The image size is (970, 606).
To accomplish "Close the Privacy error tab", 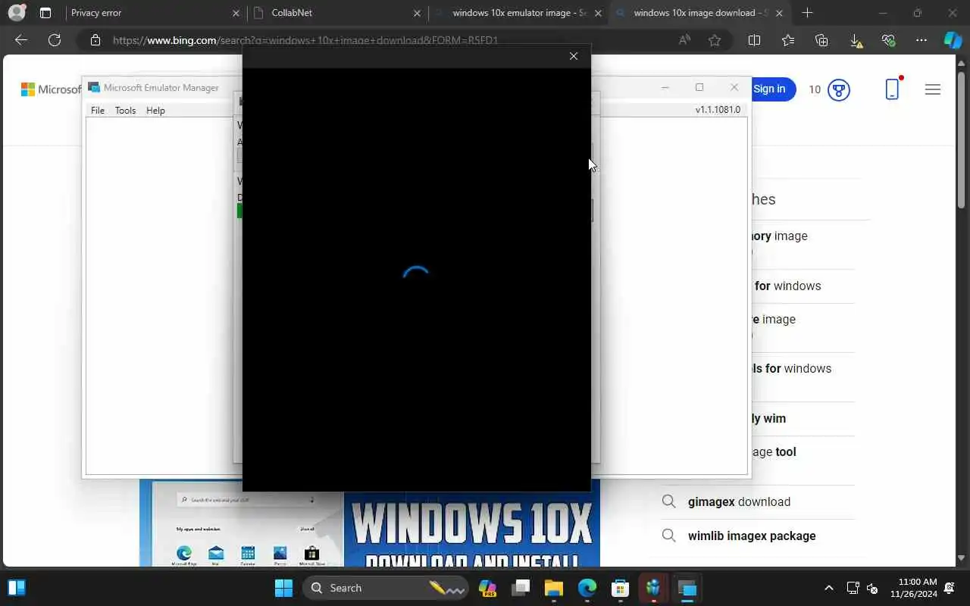I will (236, 13).
